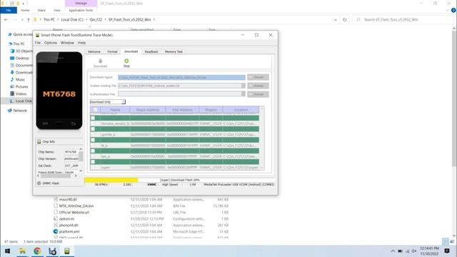Screen dimensions: 457x257
Task: Click the Download arrow icon in Flash Tool
Action: click(100, 61)
